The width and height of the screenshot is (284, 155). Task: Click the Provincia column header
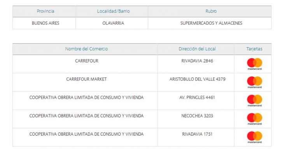tap(46, 11)
